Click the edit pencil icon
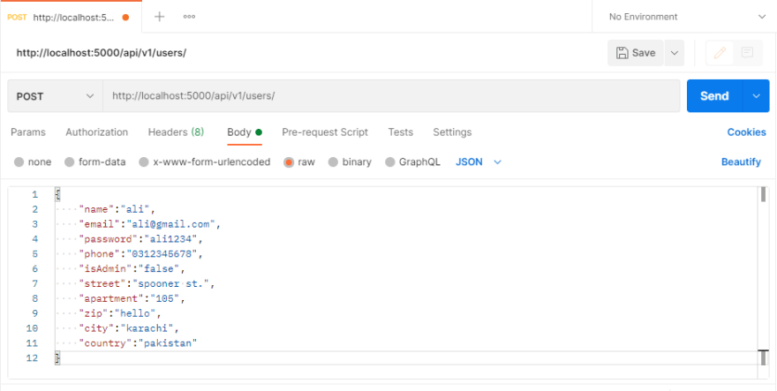 [720, 53]
